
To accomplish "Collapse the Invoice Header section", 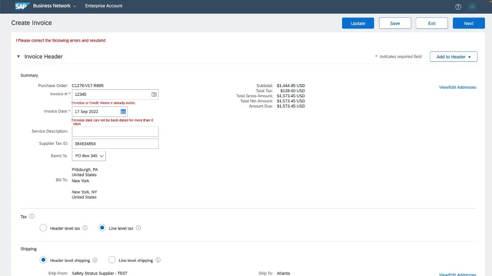I will [x=19, y=57].
